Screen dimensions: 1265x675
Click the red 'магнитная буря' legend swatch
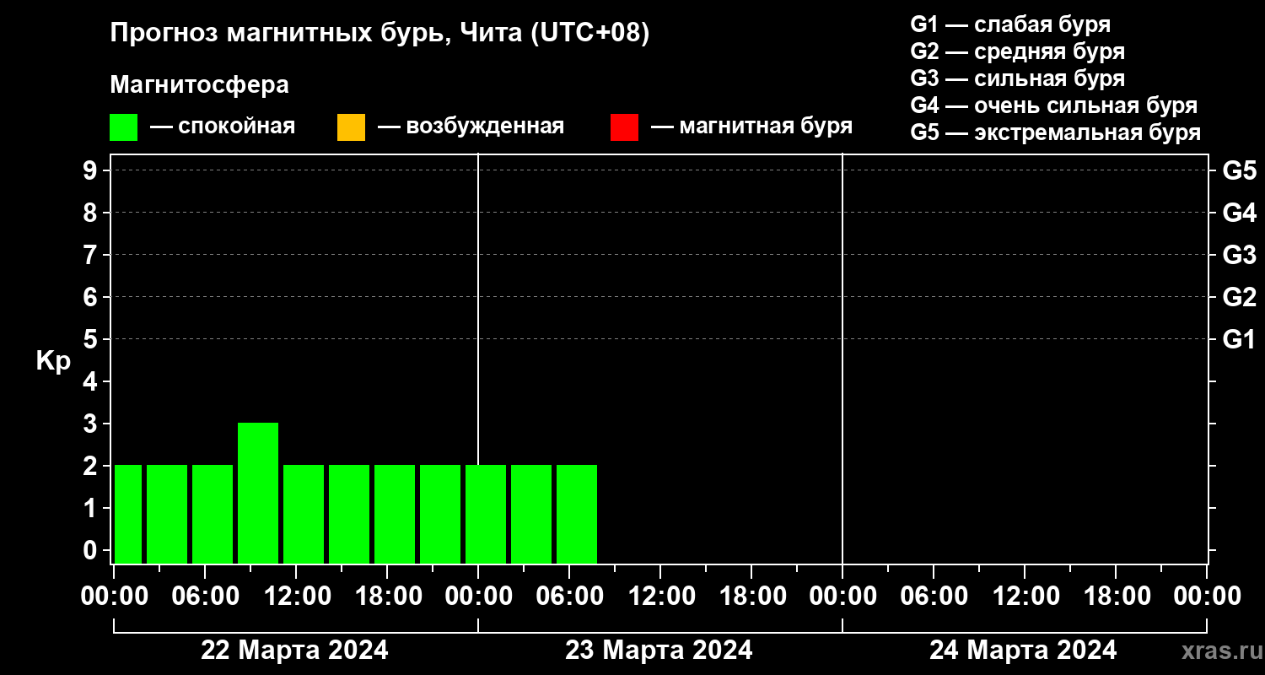tap(624, 127)
